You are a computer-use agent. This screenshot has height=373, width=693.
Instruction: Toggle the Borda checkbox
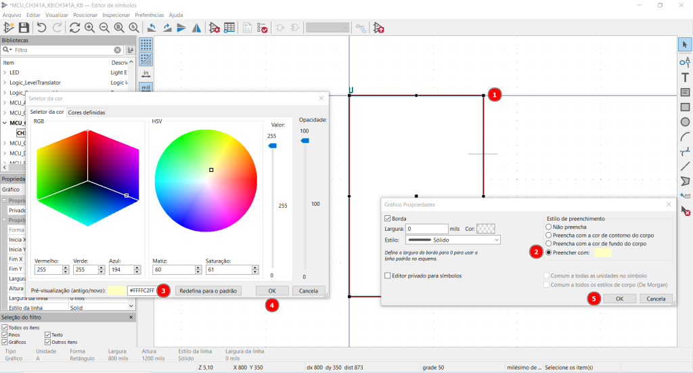(x=388, y=219)
